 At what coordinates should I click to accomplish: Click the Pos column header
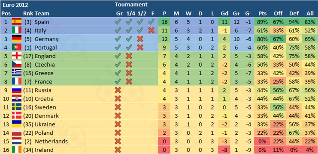(6, 14)
